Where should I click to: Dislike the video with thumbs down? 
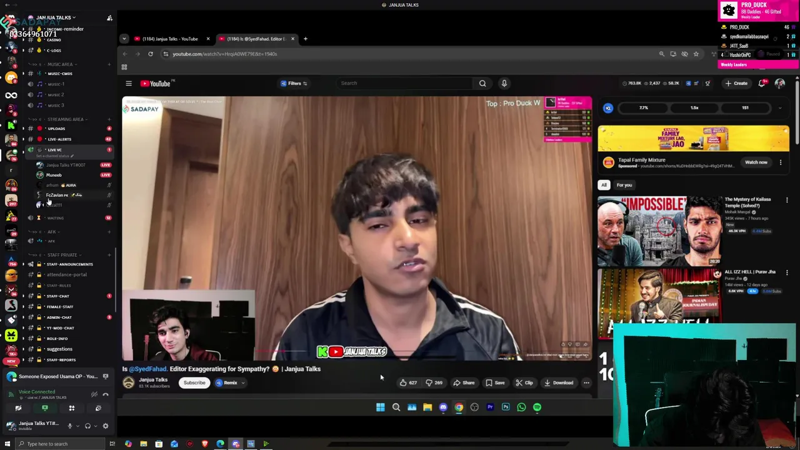[434, 382]
